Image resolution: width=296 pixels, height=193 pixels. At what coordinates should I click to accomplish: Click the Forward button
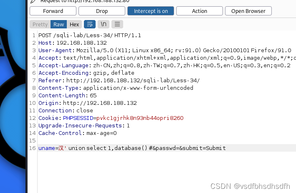(x=53, y=11)
